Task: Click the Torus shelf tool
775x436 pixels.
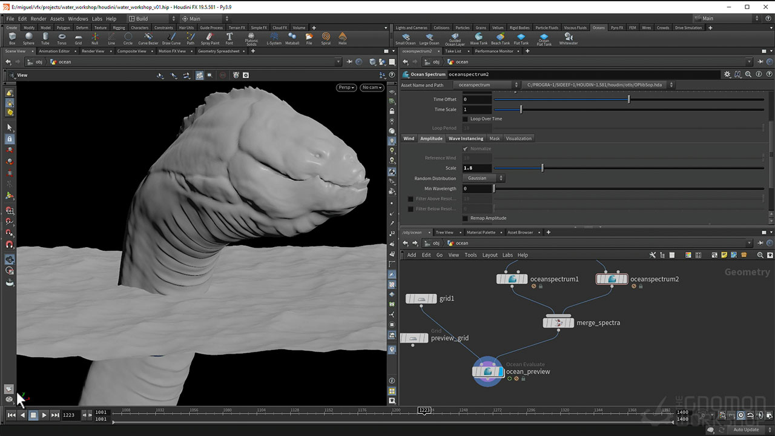Action: [x=62, y=38]
